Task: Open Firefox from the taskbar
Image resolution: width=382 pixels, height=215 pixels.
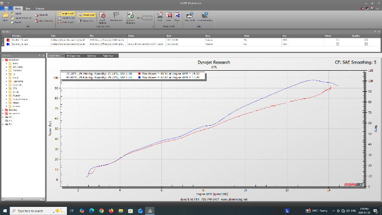Action: (x=111, y=211)
